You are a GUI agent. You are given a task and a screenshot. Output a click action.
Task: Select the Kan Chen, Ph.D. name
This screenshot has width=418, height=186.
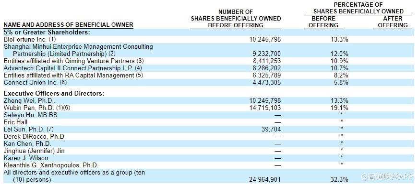pyautogui.click(x=27, y=144)
